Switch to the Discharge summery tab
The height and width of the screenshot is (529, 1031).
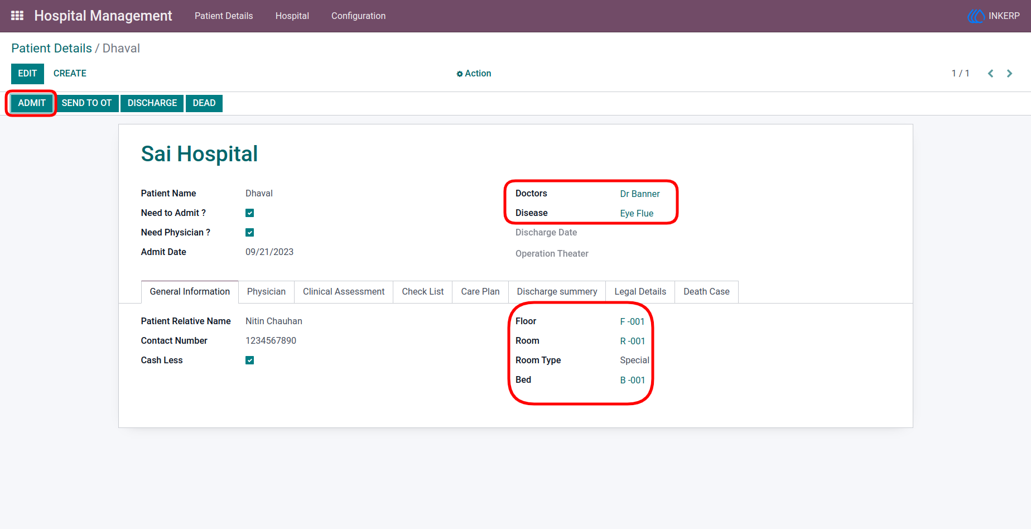click(557, 292)
